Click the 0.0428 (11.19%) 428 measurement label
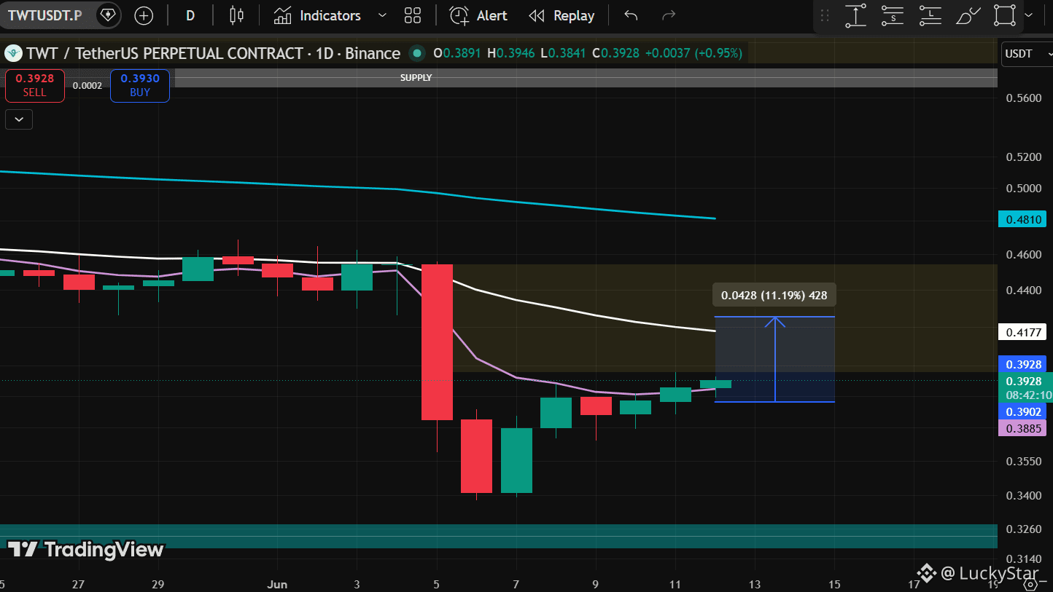This screenshot has height=592, width=1053. (x=774, y=295)
